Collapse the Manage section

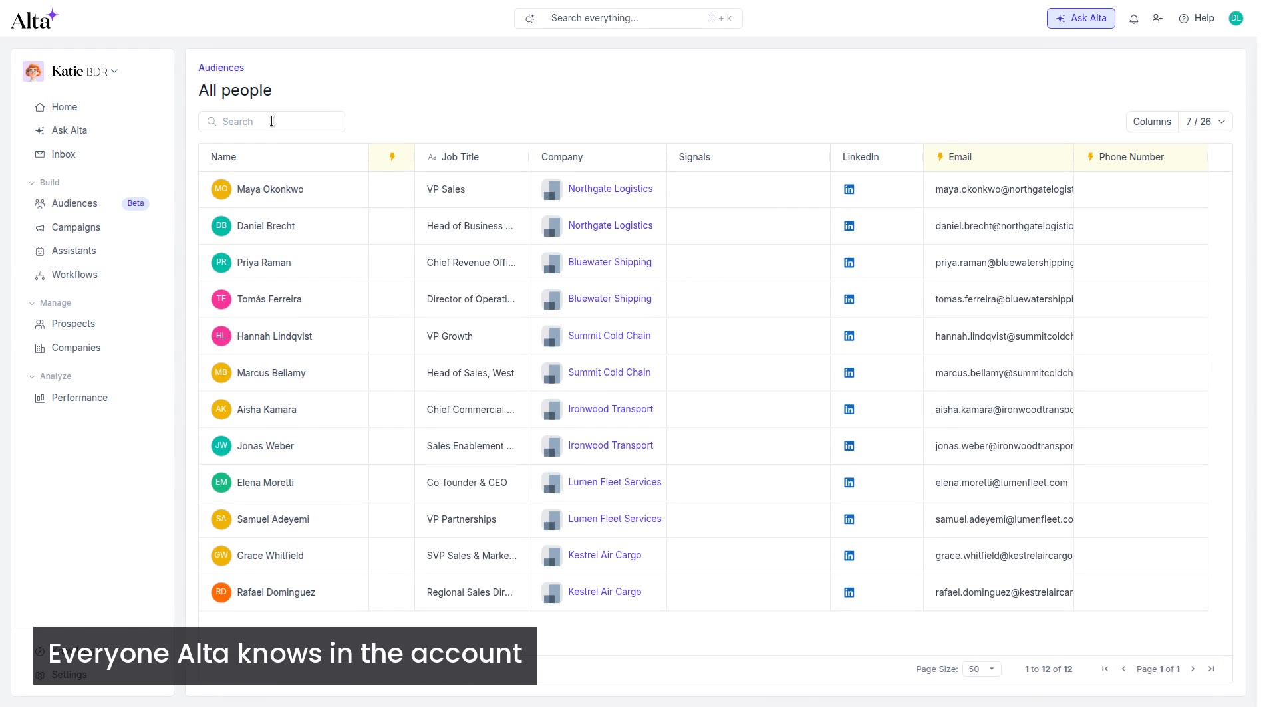click(50, 303)
